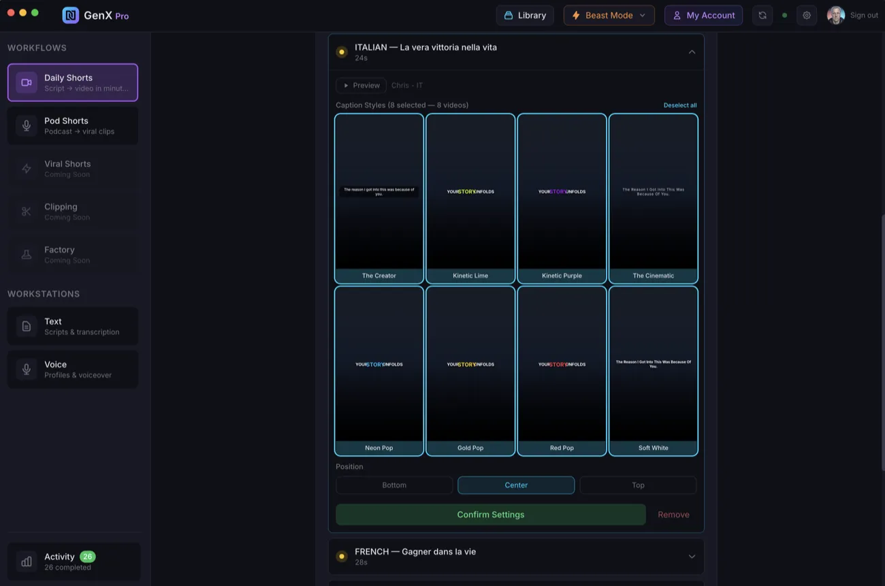The height and width of the screenshot is (586, 885).
Task: Click the Pod Shorts microphone icon
Action: pyautogui.click(x=27, y=126)
